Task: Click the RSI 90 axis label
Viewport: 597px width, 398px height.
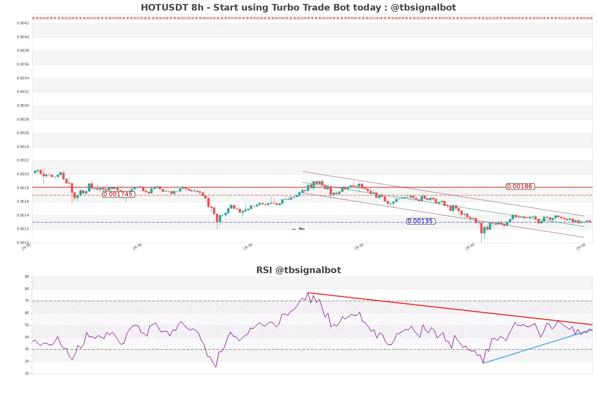Action: pyautogui.click(x=27, y=277)
